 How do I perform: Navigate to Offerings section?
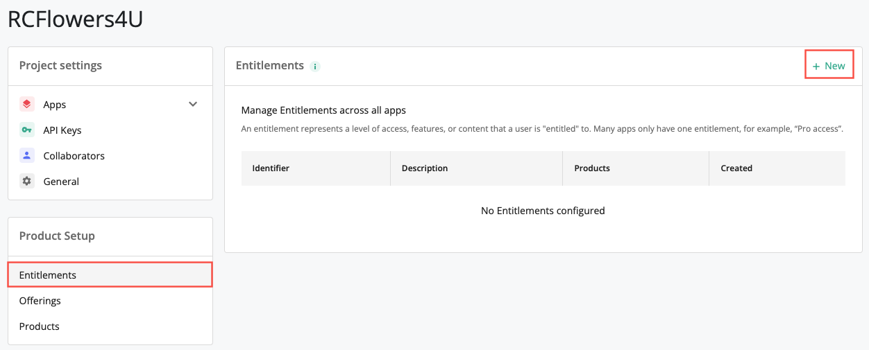pyautogui.click(x=40, y=301)
